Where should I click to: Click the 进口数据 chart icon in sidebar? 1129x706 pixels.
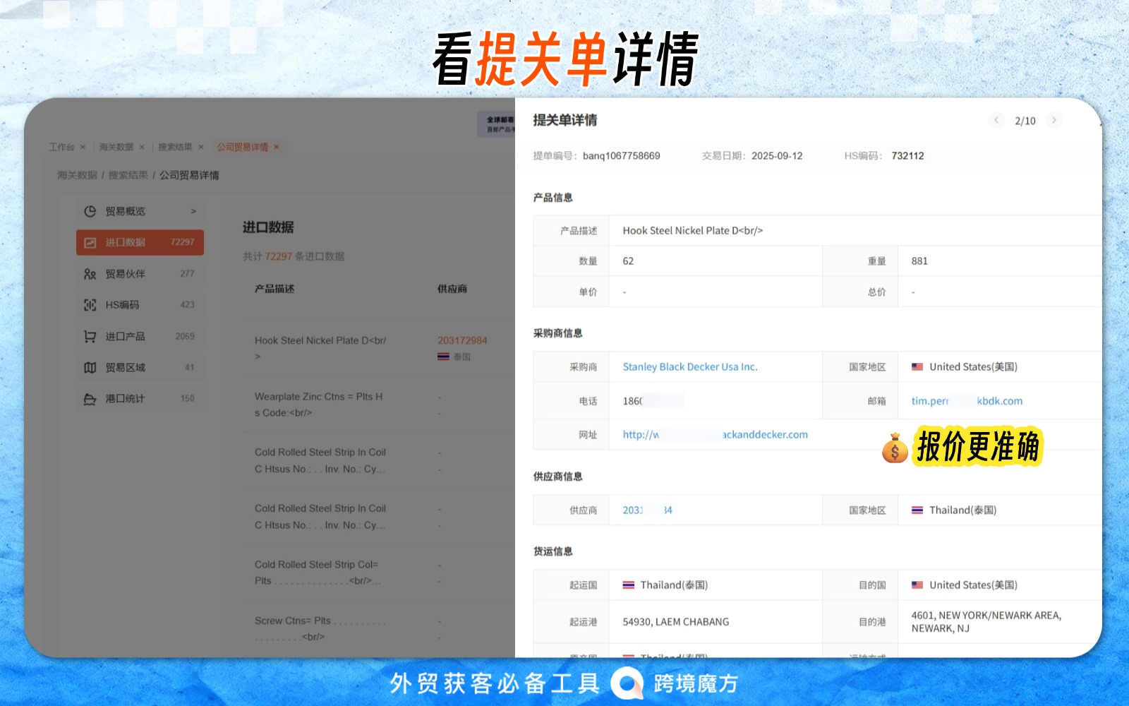(90, 242)
